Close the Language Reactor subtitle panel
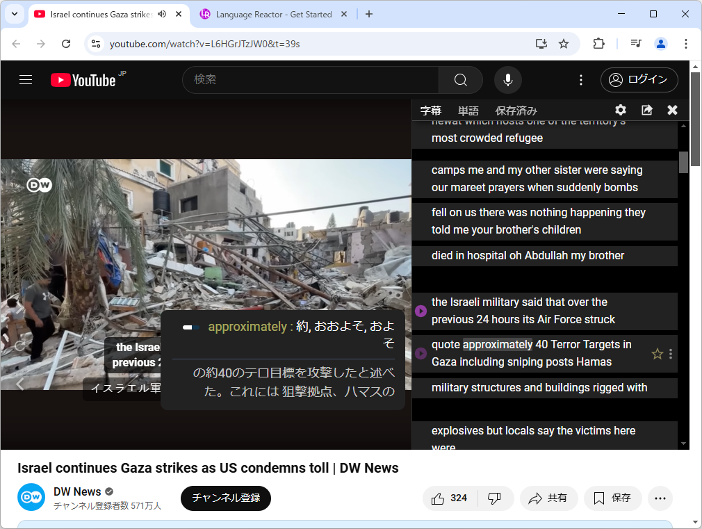The height and width of the screenshot is (529, 702). tap(672, 110)
